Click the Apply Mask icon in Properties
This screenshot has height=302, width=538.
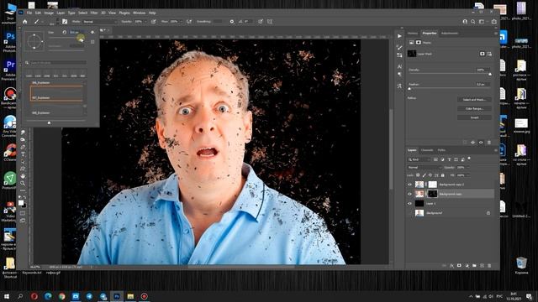click(x=472, y=143)
